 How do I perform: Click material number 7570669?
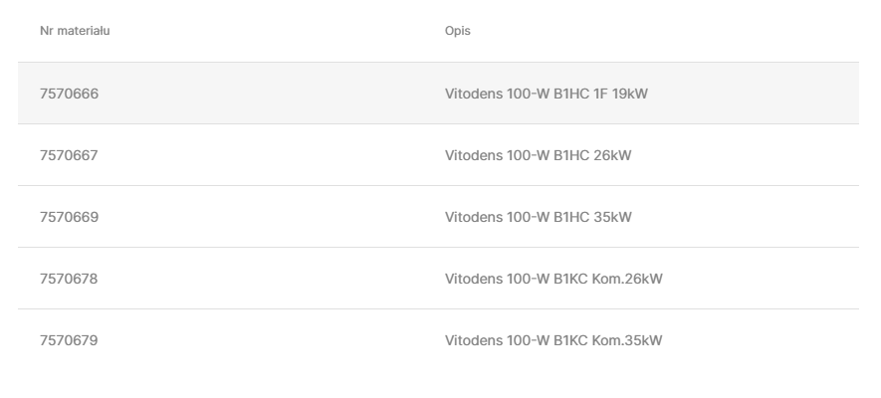point(69,218)
